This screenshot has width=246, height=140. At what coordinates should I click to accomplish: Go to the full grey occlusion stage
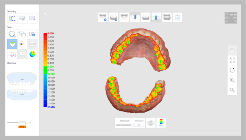click(x=167, y=17)
